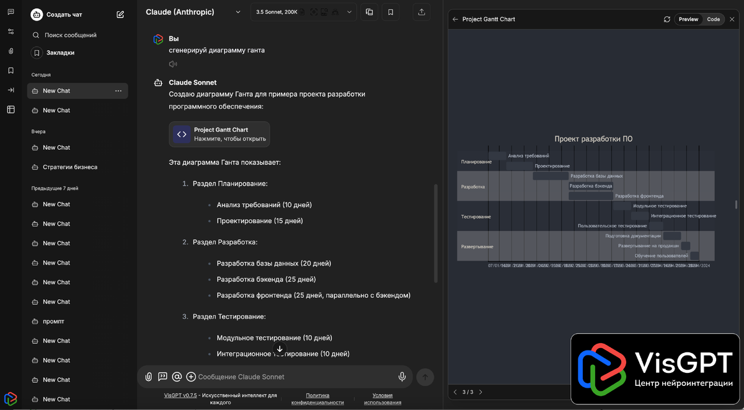Go to previous artifact version arrow

[x=455, y=392]
